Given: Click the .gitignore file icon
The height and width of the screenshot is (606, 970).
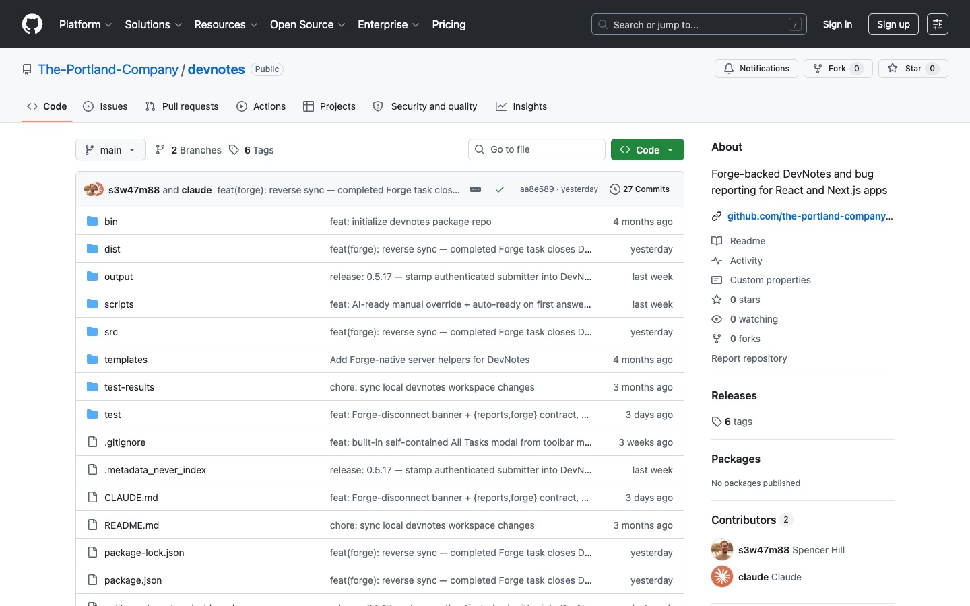Looking at the screenshot, I should coord(92,442).
